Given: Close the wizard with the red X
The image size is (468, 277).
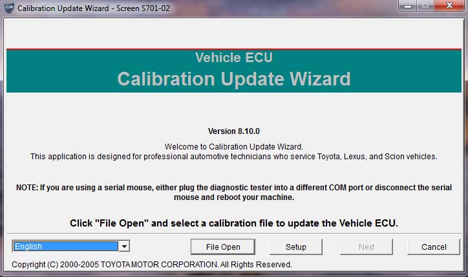Looking at the screenshot, I should pyautogui.click(x=449, y=6).
